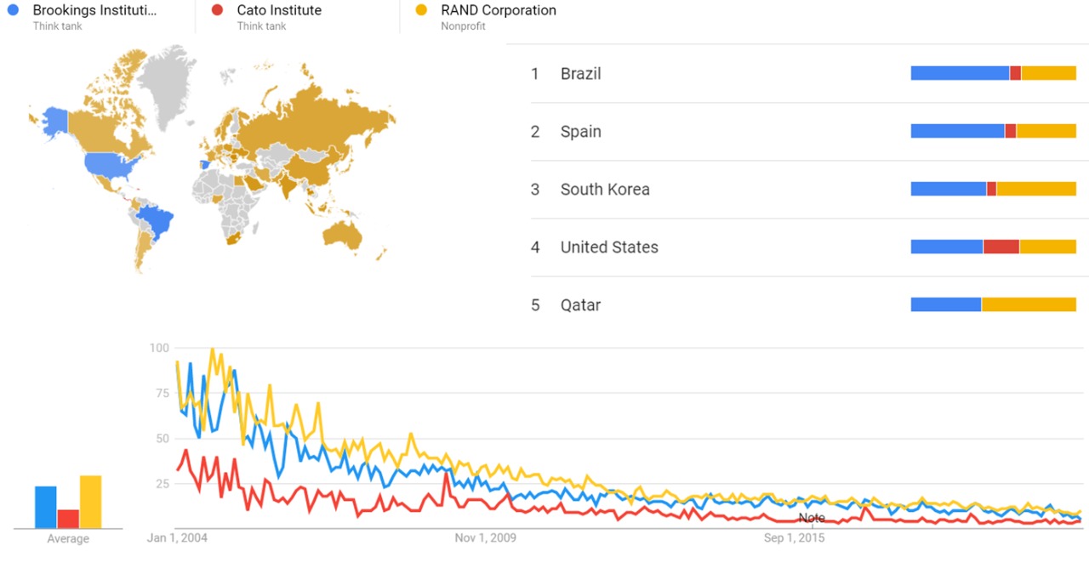Click Brazil on the world map
The height and width of the screenshot is (568, 1089).
pos(156,221)
